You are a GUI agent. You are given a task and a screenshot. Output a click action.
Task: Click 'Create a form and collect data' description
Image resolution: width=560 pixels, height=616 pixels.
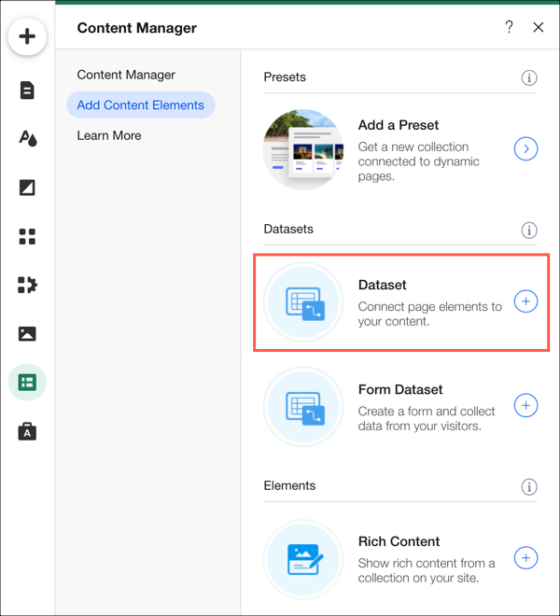[427, 418]
